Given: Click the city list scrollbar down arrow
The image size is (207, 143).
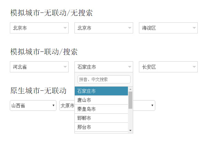Looking at the screenshot, I should point(130,130).
